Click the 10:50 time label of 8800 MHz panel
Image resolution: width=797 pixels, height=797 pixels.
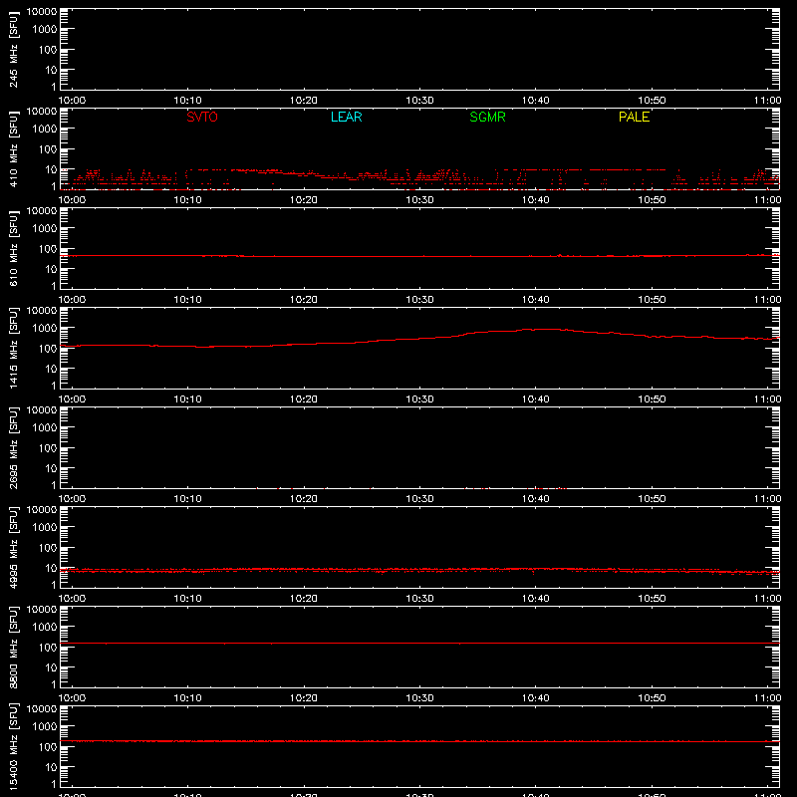point(652,698)
